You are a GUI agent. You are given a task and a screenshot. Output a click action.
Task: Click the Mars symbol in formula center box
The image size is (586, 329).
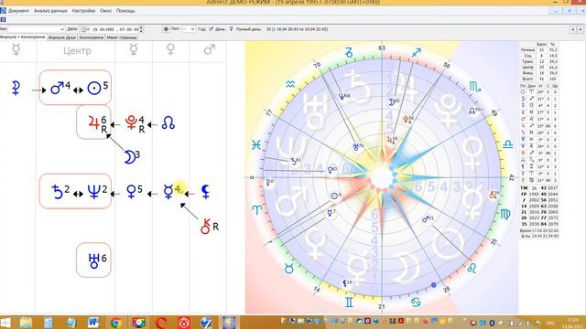point(57,88)
